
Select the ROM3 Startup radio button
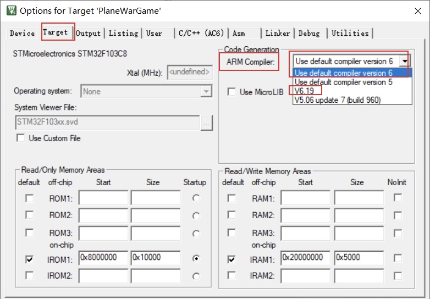[196, 234]
